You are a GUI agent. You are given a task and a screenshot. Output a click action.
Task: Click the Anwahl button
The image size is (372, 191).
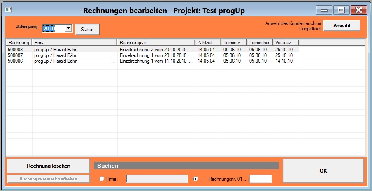tap(342, 26)
